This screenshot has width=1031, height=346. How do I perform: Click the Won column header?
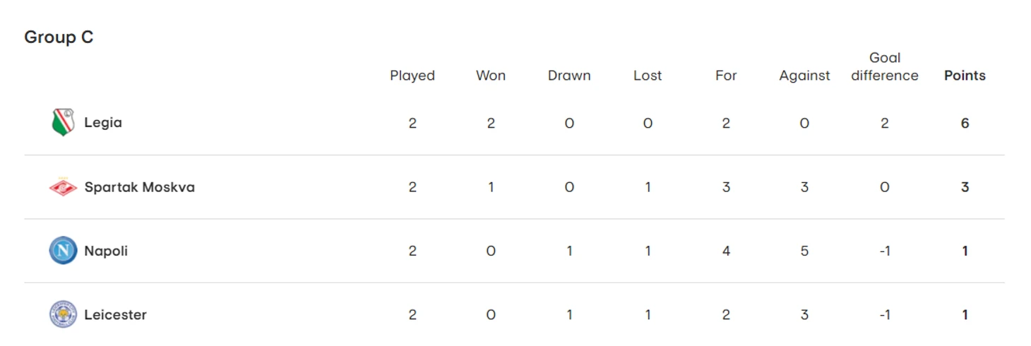491,76
